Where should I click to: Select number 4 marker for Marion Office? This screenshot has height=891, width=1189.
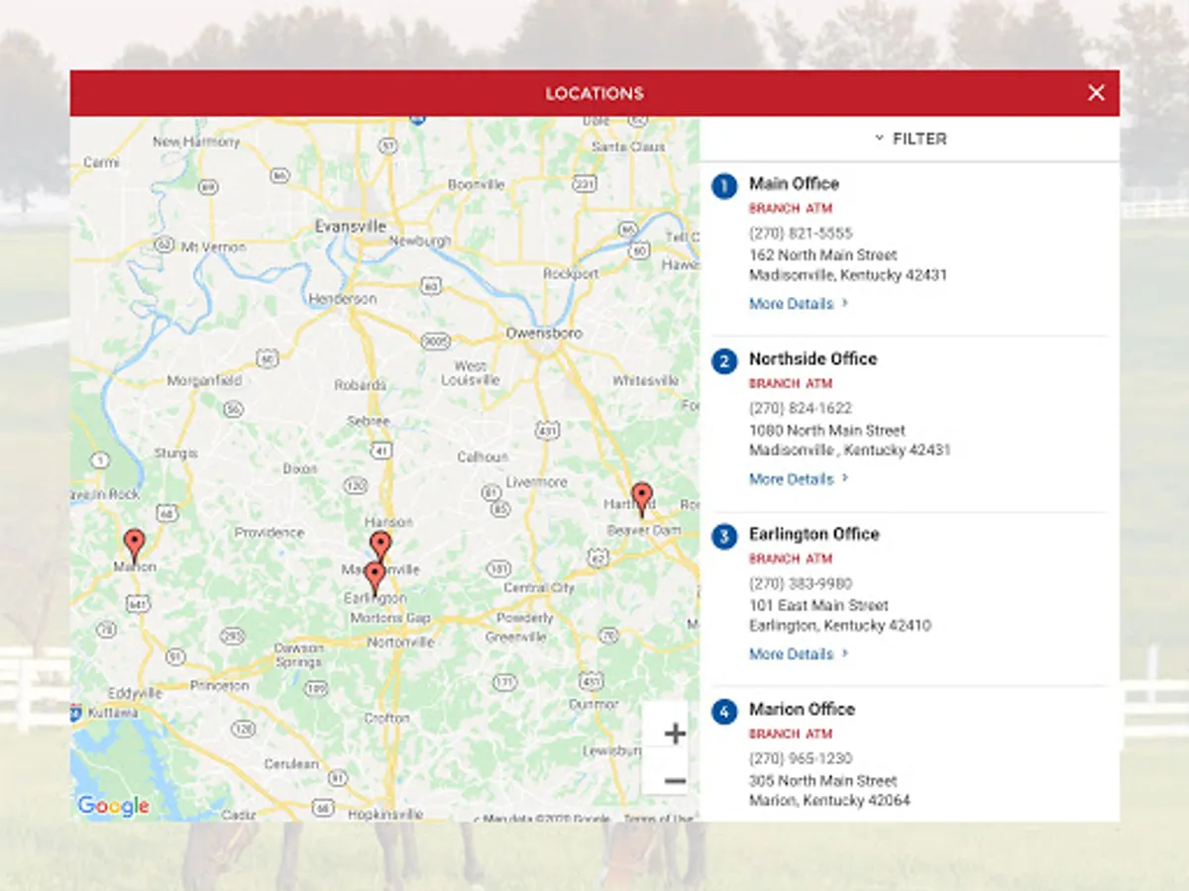point(724,711)
